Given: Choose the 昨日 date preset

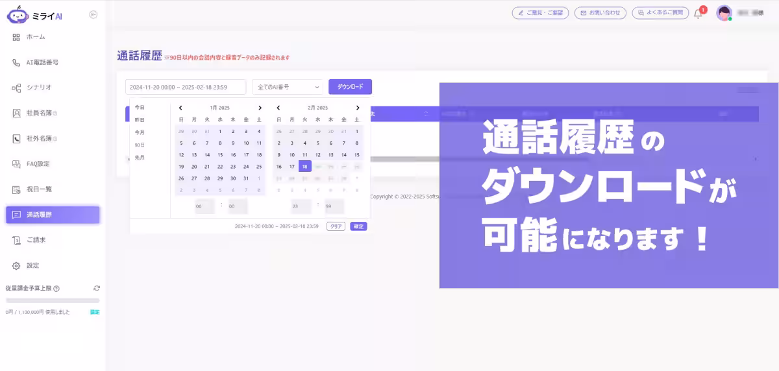Looking at the screenshot, I should click(140, 120).
